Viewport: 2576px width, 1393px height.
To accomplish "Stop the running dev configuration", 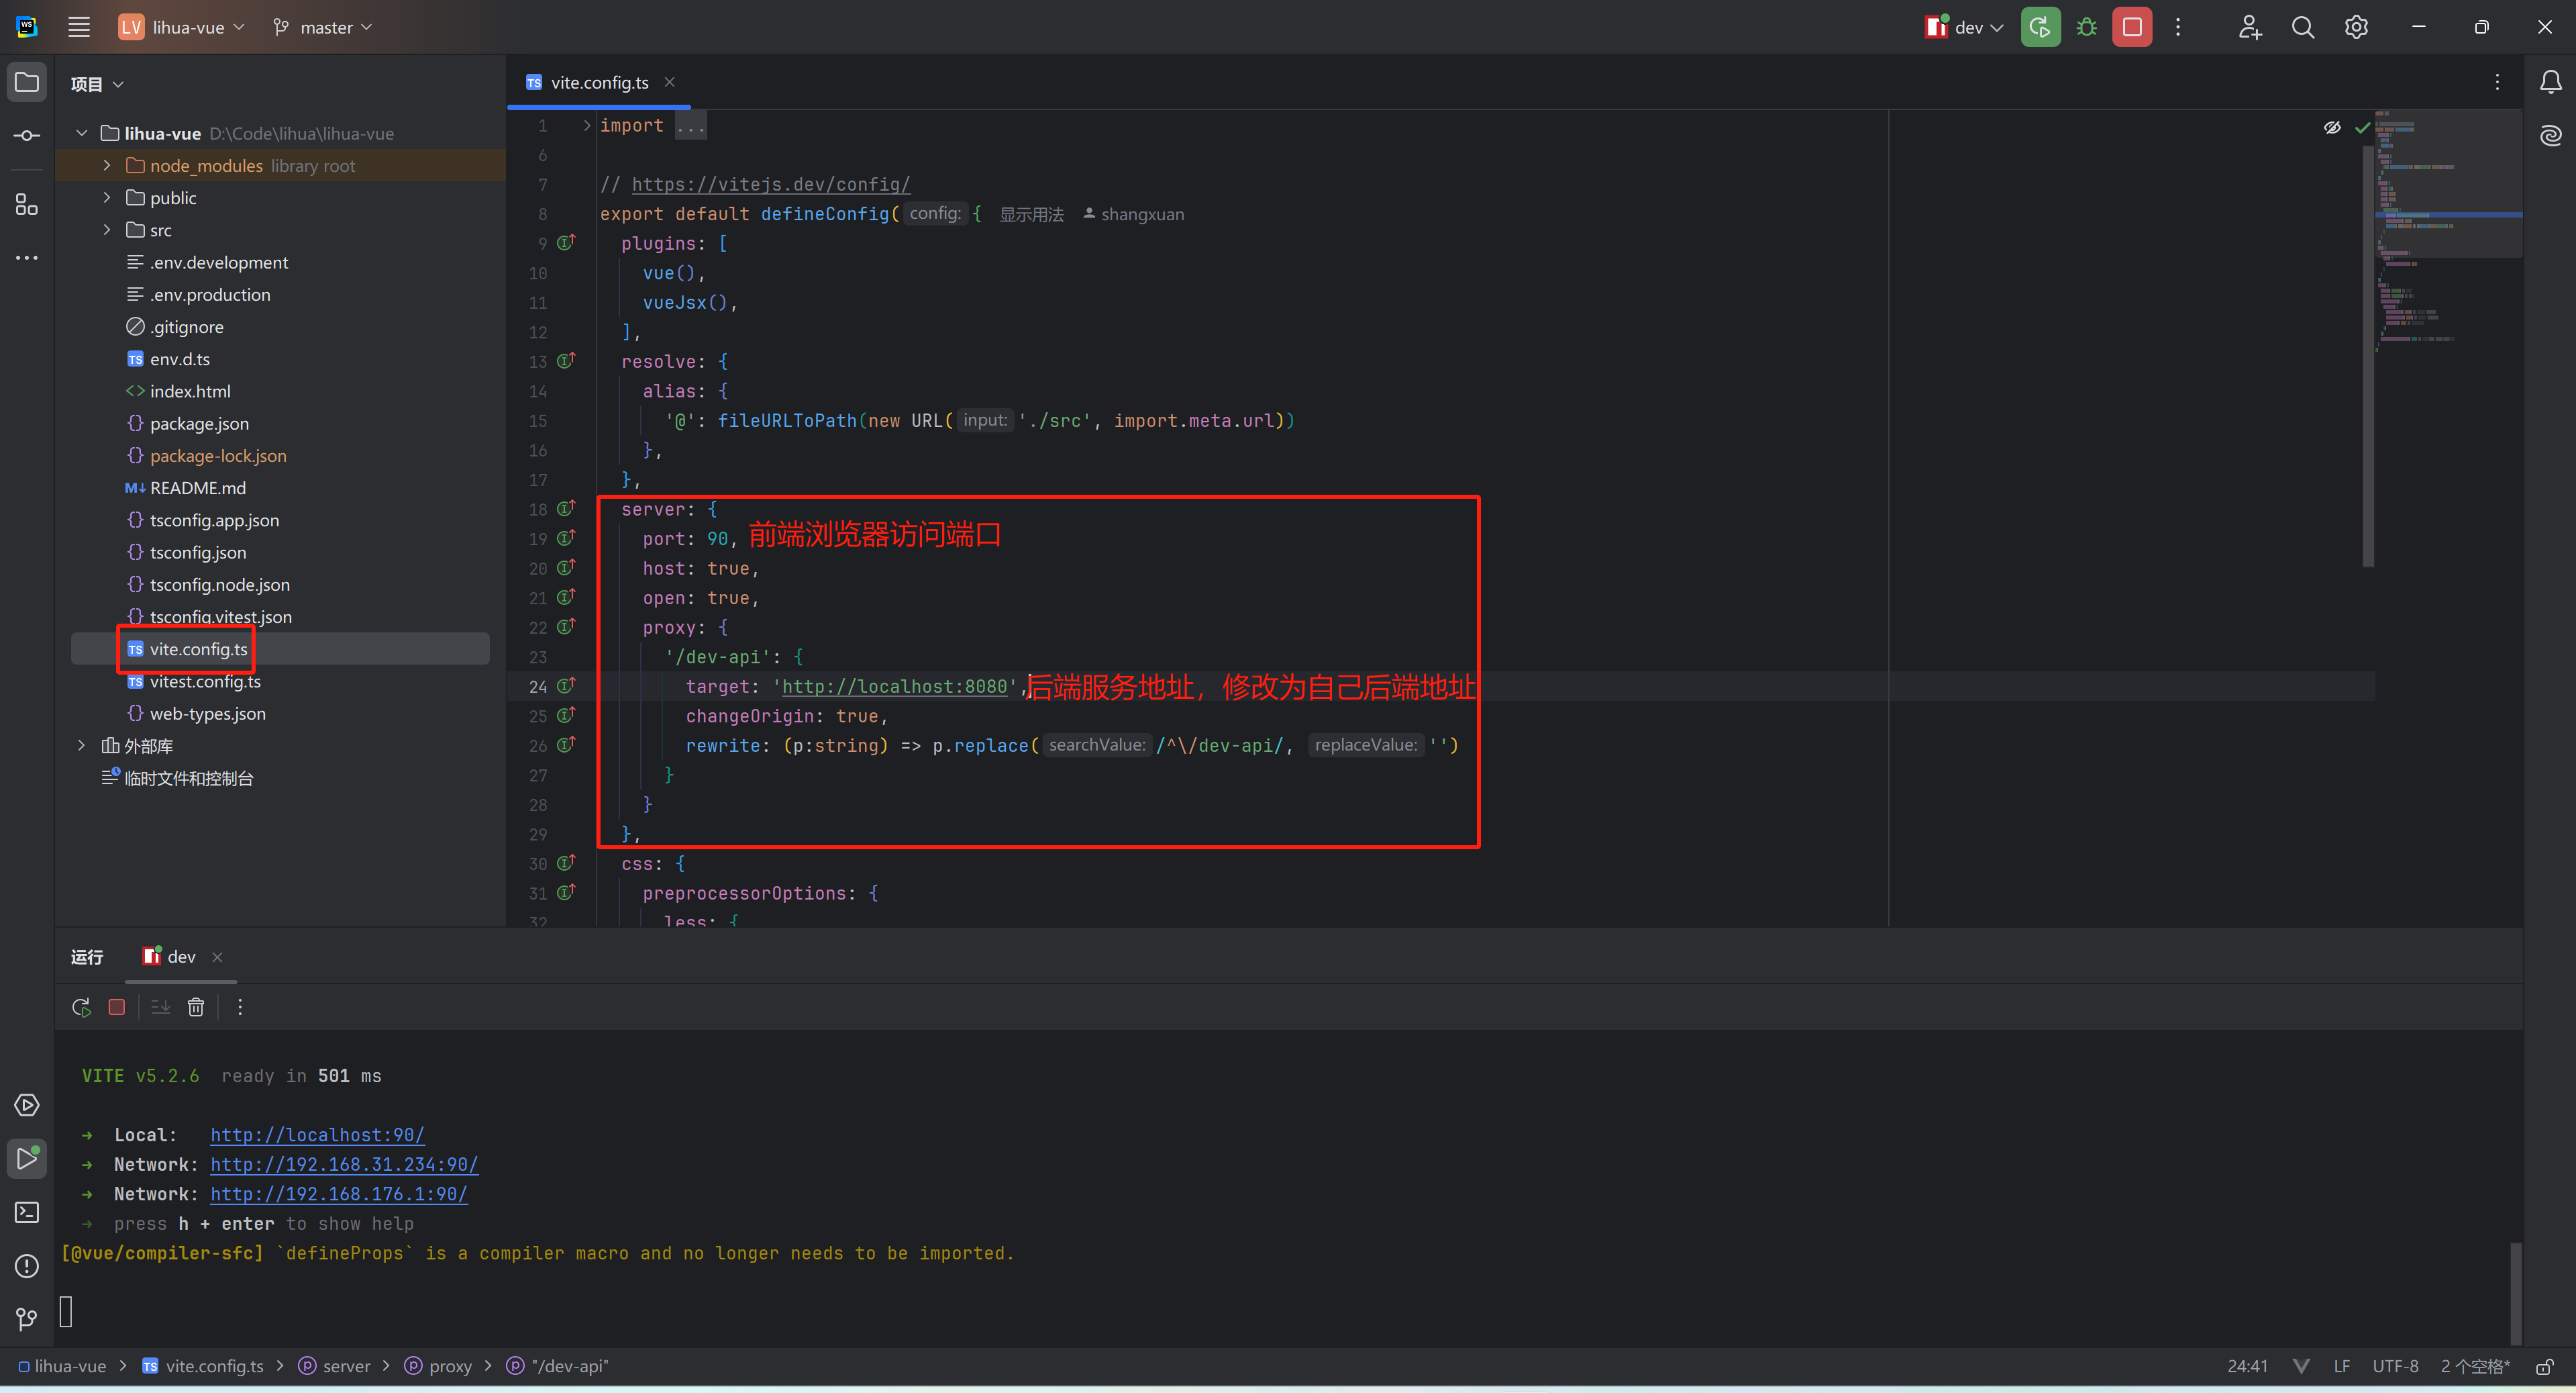I will (2132, 28).
